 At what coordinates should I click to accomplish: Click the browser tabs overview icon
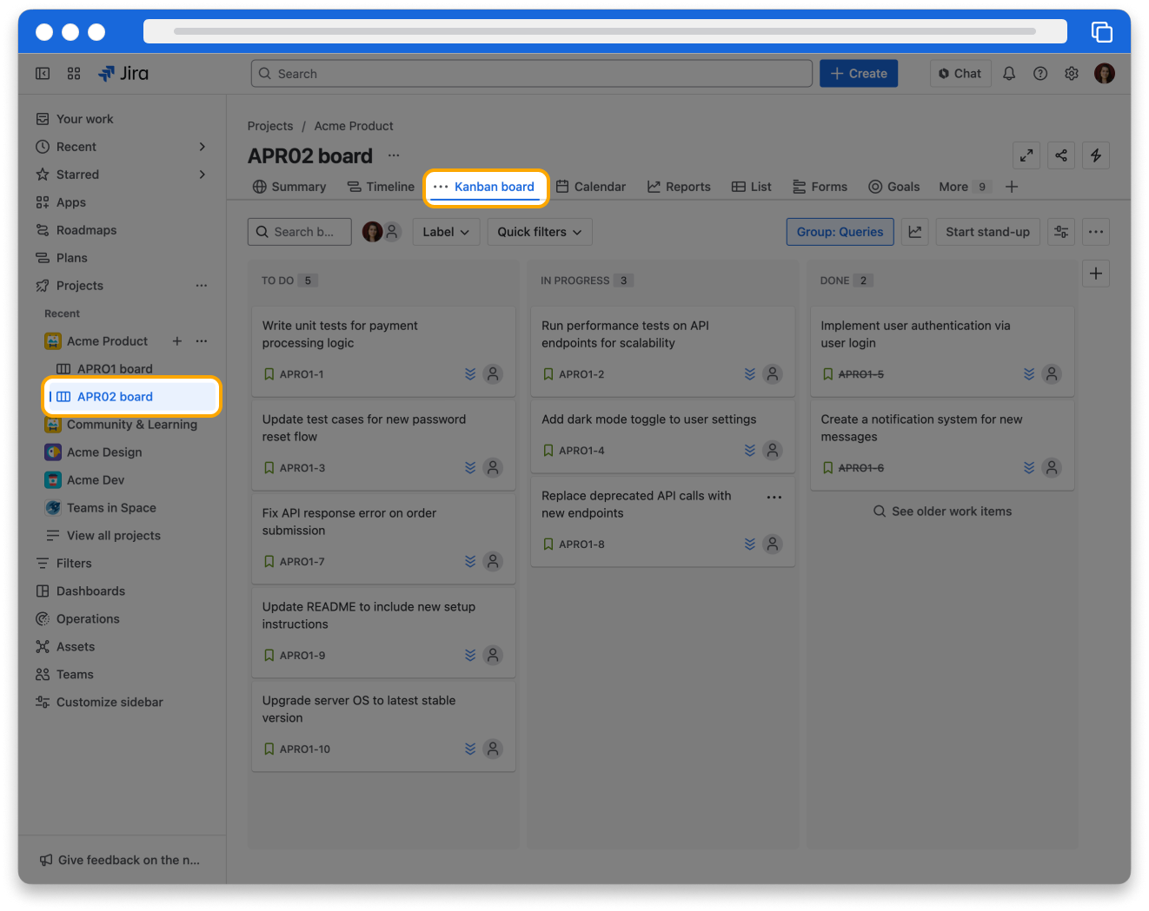pos(1101,31)
